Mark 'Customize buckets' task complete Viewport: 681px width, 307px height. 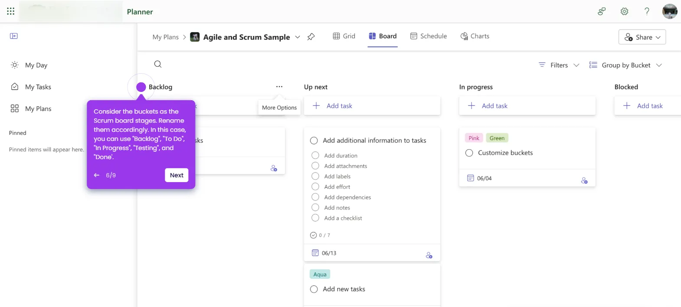469,153
